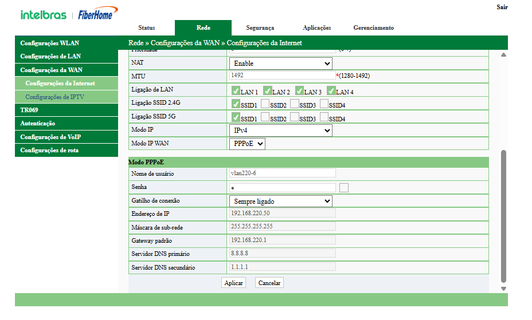Expand the Modo IP dropdown

point(280,131)
